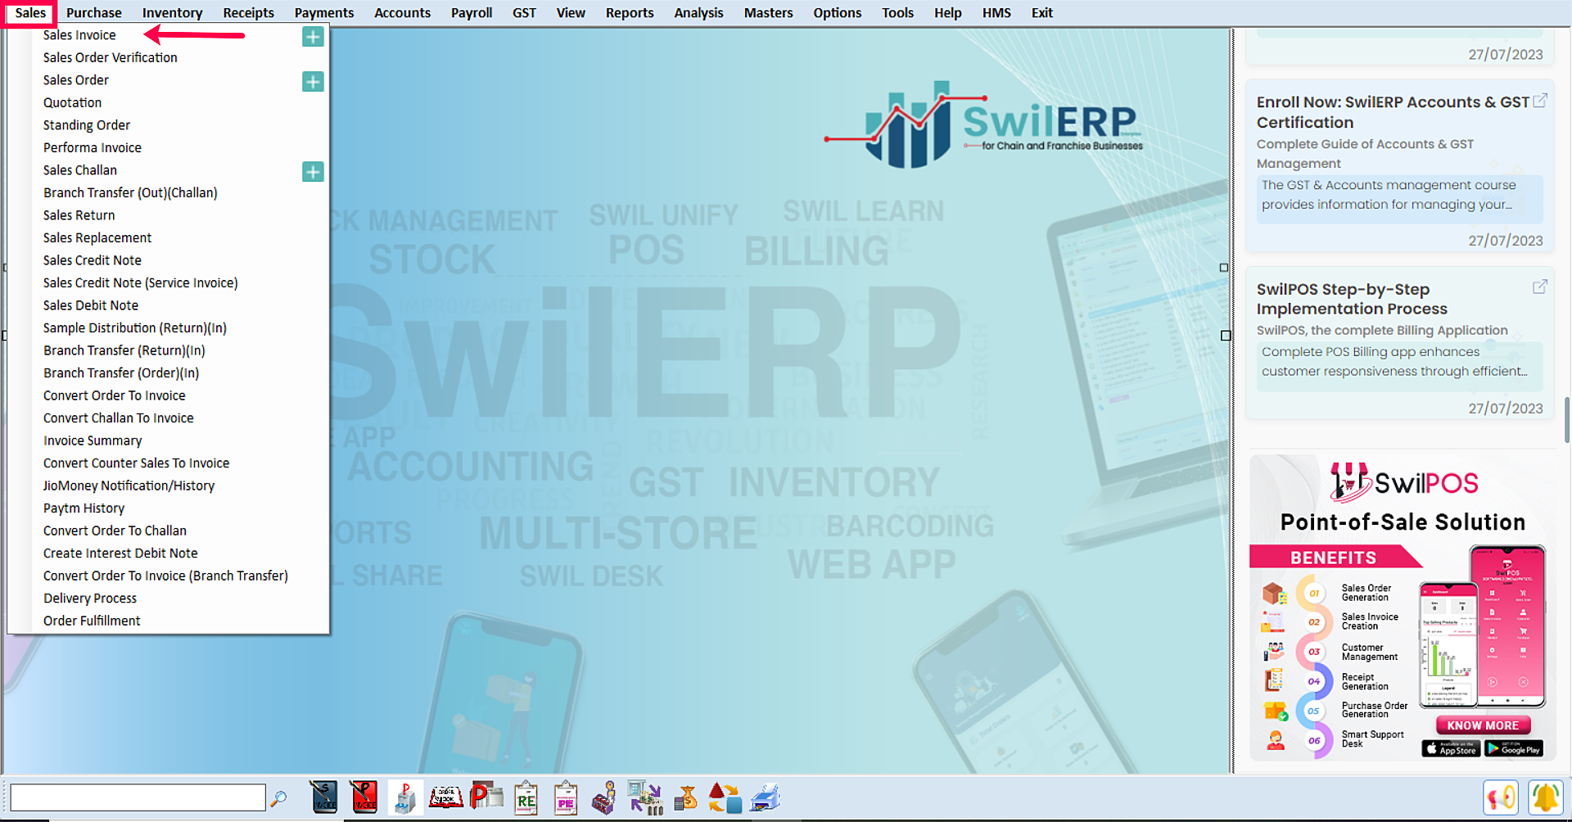Click the Google Play badge
Image resolution: width=1572 pixels, height=822 pixels.
(1514, 748)
